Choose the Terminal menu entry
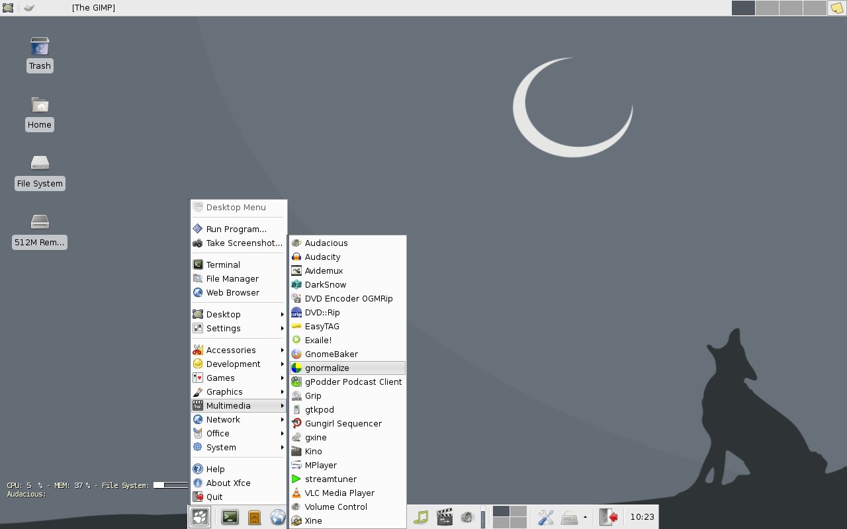 [239, 264]
